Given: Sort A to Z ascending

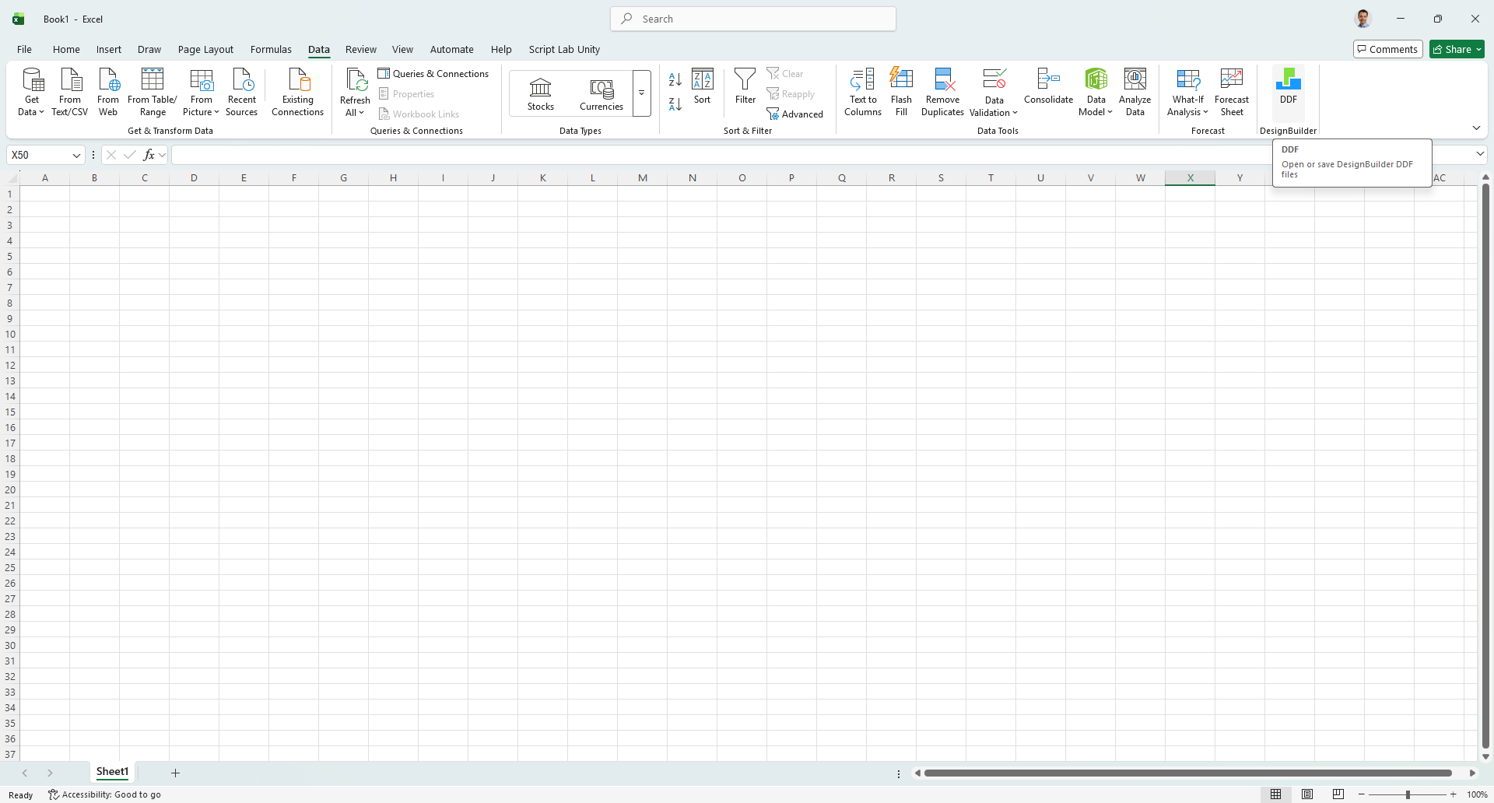Looking at the screenshot, I should point(675,79).
